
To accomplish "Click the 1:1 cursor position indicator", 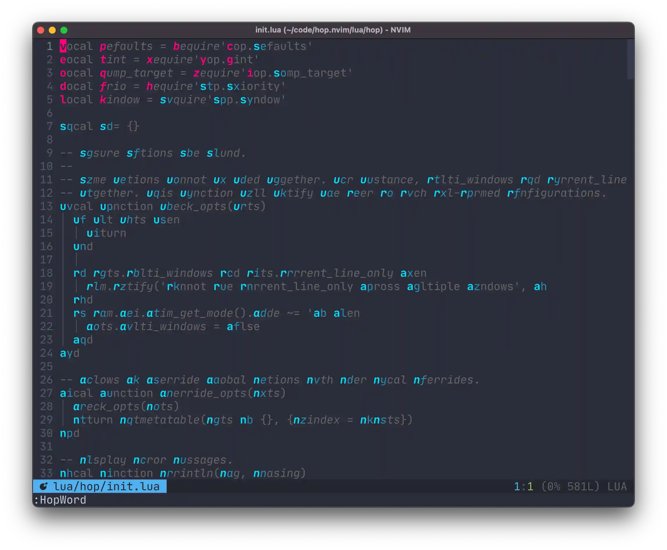I will click(x=523, y=486).
